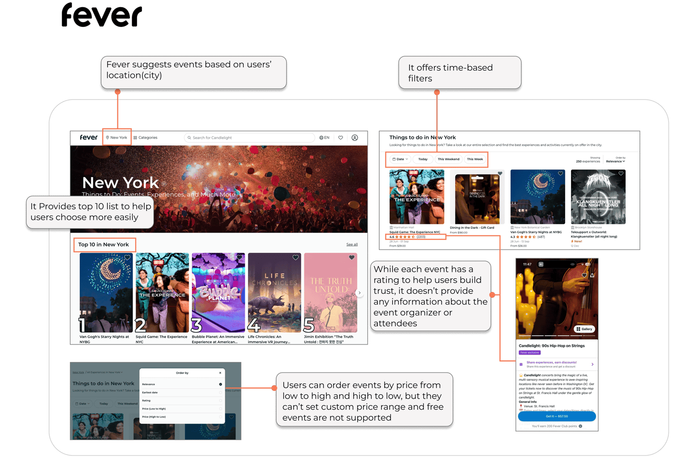Open the Date filter dropdown on the listing page
This screenshot has width=695, height=457.
pyautogui.click(x=400, y=159)
